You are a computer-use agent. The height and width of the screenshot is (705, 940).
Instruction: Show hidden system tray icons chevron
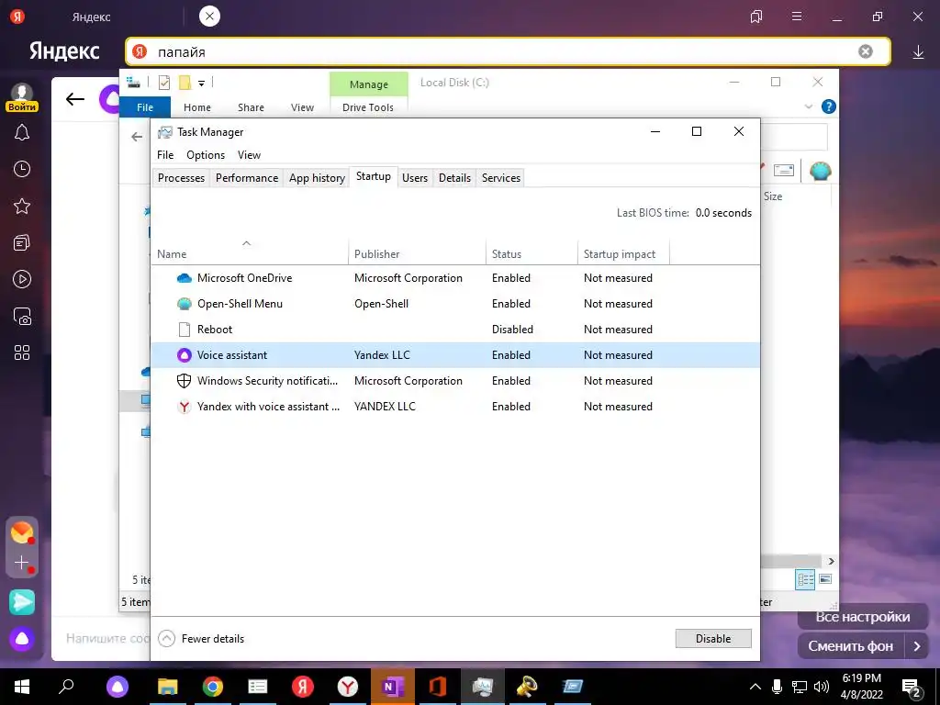755,687
